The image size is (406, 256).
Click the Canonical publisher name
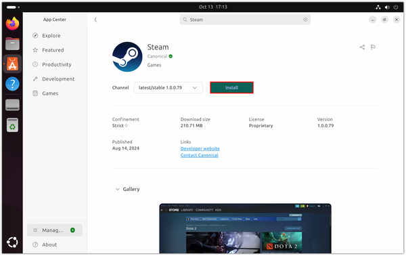[157, 56]
